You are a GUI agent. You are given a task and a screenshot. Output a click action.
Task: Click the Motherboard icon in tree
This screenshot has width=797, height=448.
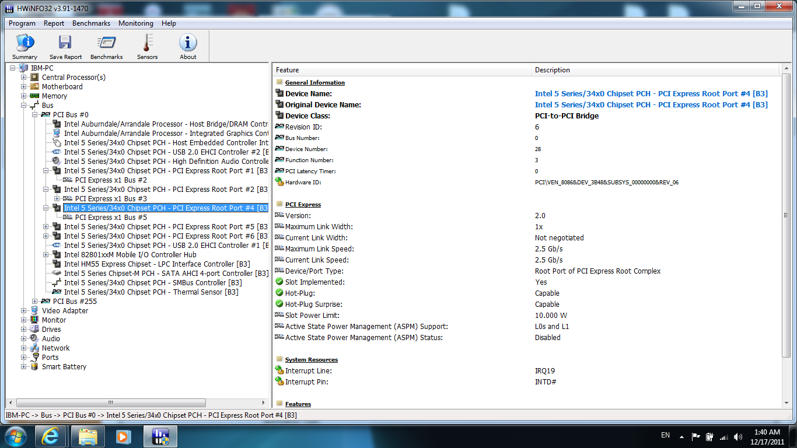pos(34,86)
